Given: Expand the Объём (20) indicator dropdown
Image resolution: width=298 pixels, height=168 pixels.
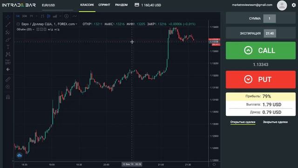Looking at the screenshot, I should (x=34, y=29).
